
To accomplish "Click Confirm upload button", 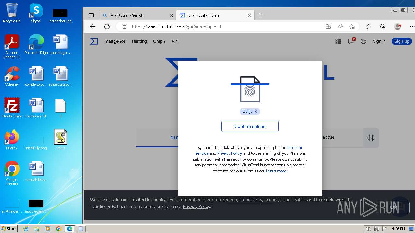I will click(x=250, y=126).
